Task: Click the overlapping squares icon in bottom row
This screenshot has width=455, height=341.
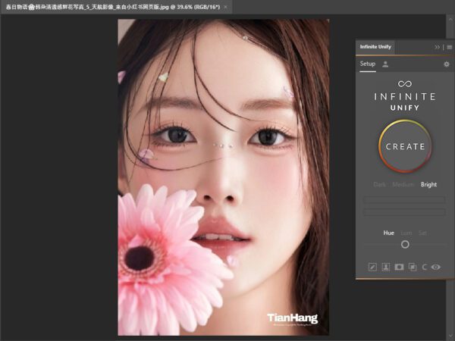Action: pos(412,267)
